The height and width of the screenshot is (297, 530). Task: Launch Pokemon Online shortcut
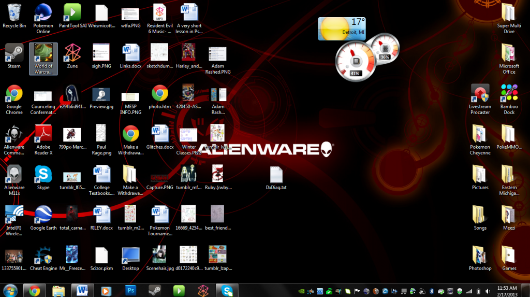tap(43, 18)
